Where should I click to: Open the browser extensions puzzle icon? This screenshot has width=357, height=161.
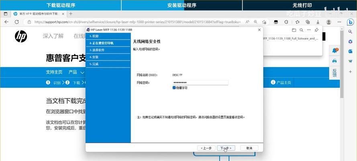click(286, 22)
